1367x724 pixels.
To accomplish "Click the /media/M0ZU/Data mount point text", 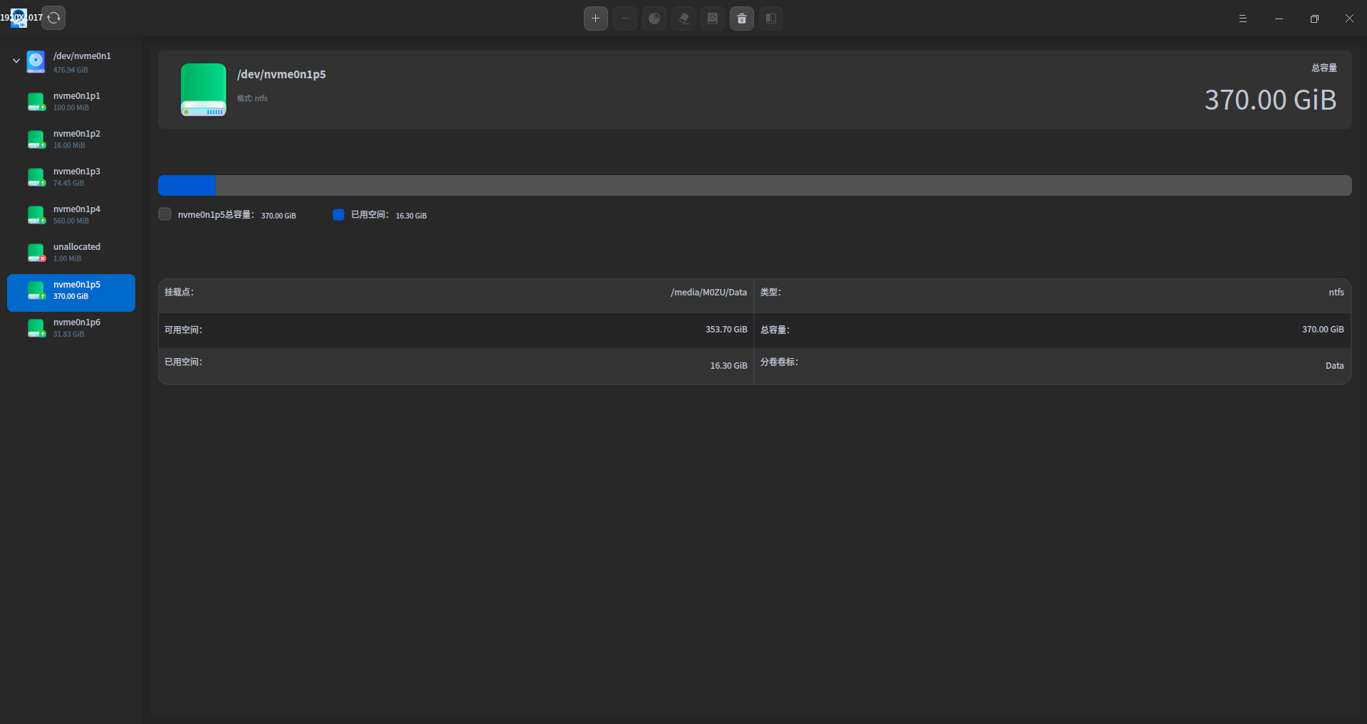I will coord(708,292).
